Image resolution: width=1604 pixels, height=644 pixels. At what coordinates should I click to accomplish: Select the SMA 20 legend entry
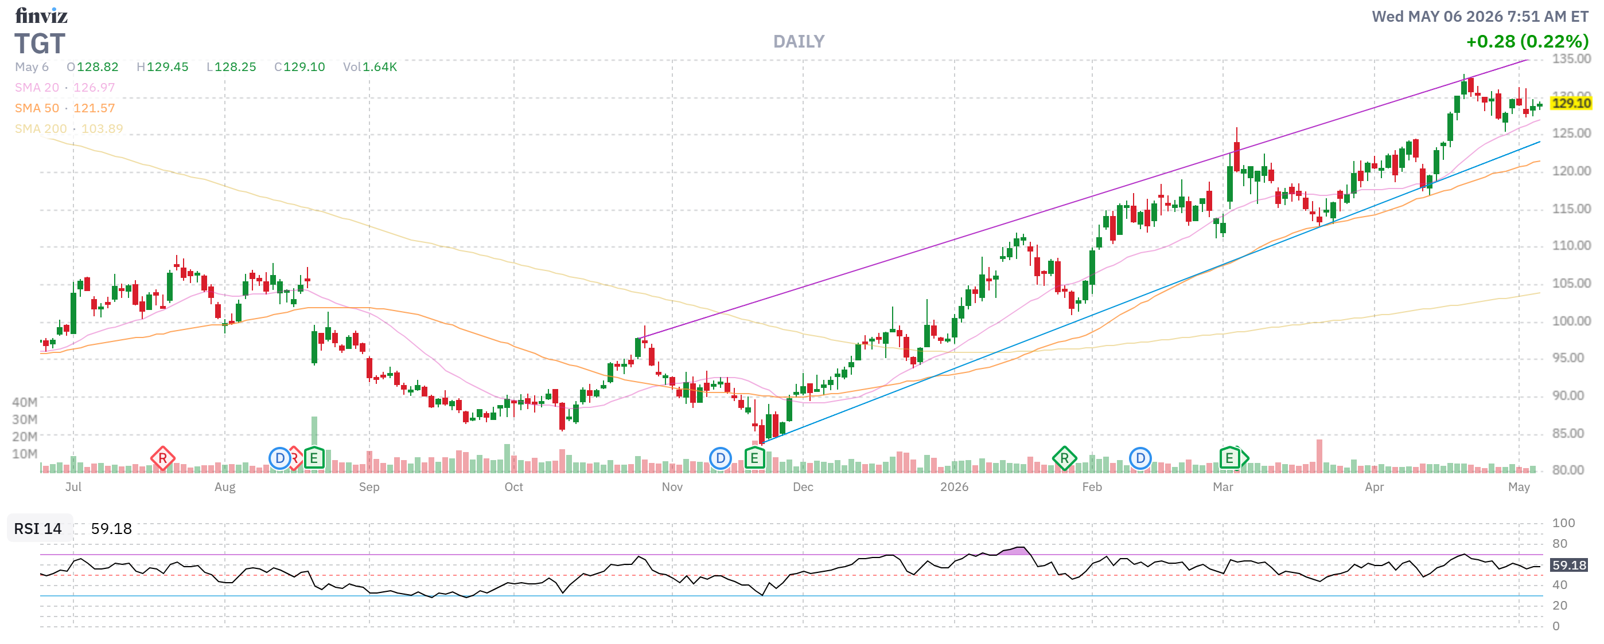click(65, 88)
